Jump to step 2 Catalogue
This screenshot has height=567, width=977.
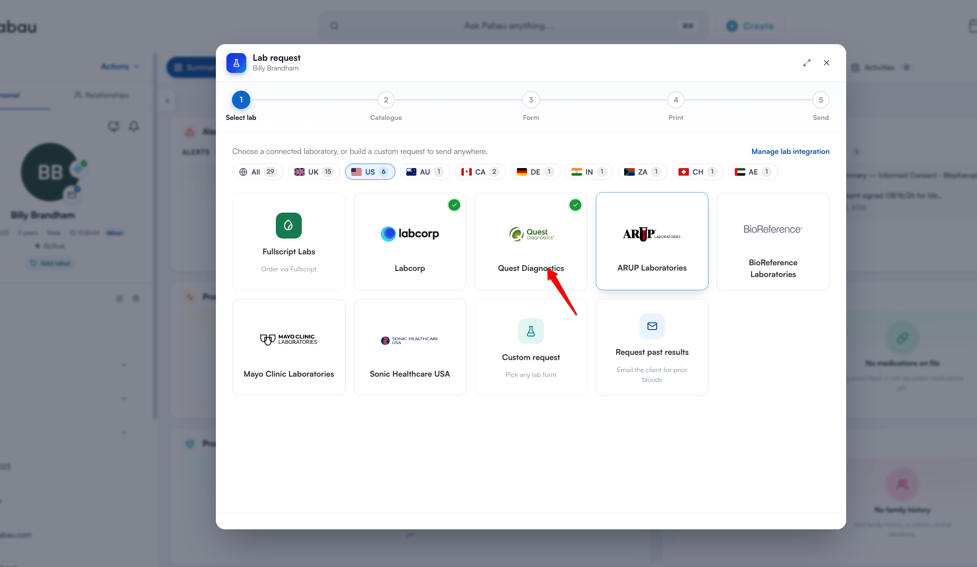click(x=386, y=100)
